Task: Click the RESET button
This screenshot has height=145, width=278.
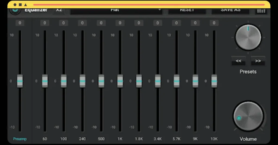Action: pos(187,11)
